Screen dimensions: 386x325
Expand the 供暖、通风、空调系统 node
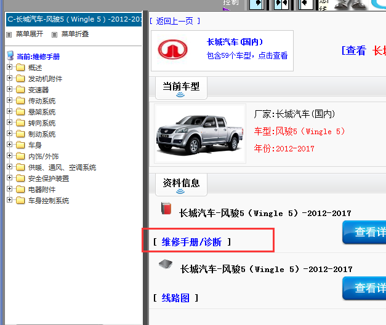(9, 166)
